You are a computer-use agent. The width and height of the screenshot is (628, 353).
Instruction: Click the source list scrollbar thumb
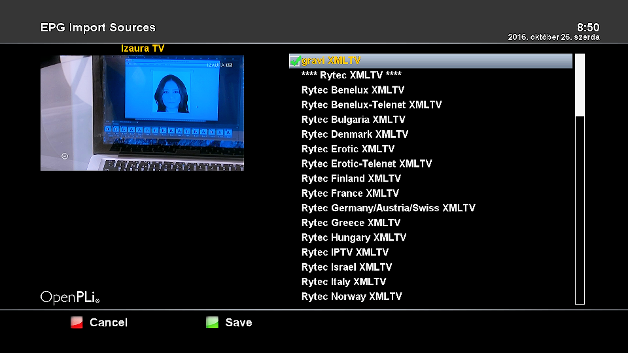tap(580, 85)
